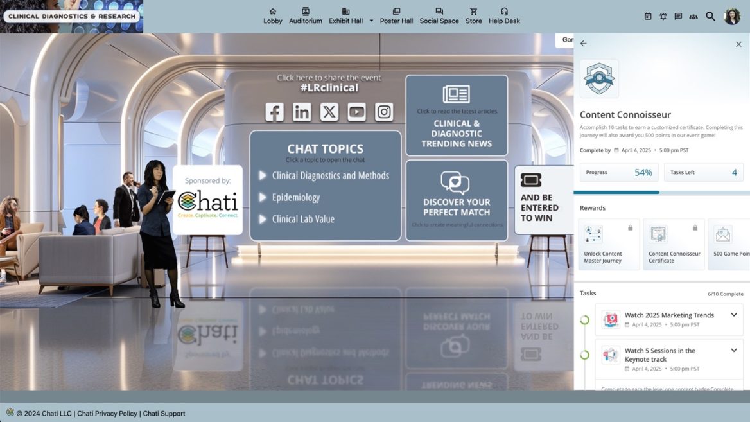
Task: Click the Keynote track task icon
Action: pyautogui.click(x=611, y=355)
